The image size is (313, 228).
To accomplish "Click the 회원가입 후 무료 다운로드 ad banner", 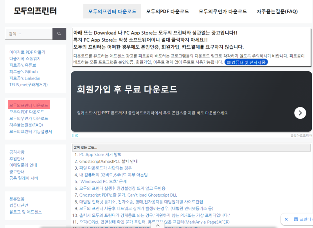I will [x=191, y=101].
